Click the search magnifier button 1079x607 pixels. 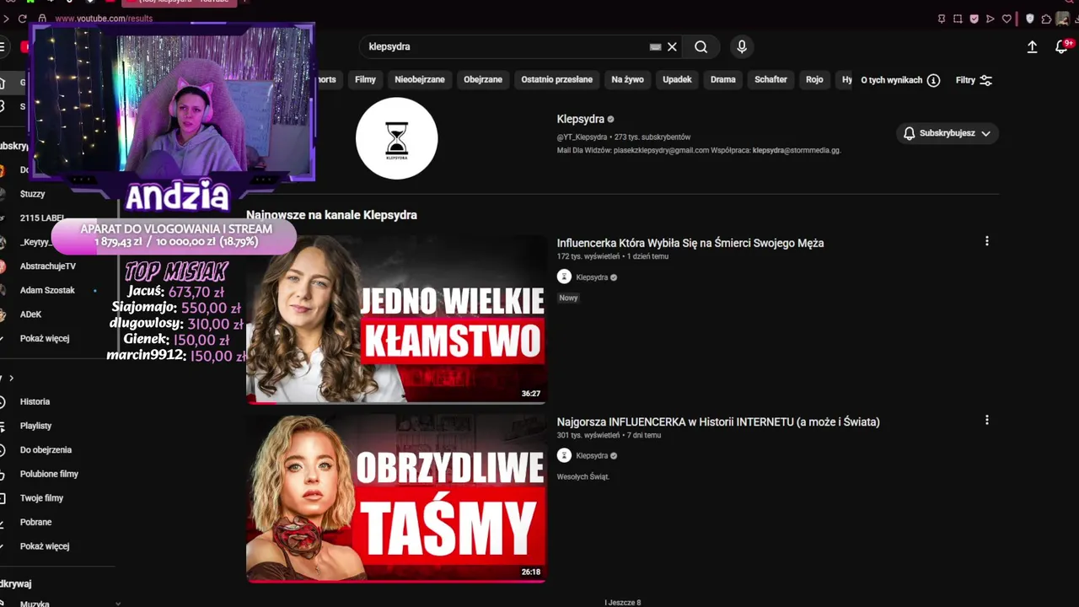[701, 47]
